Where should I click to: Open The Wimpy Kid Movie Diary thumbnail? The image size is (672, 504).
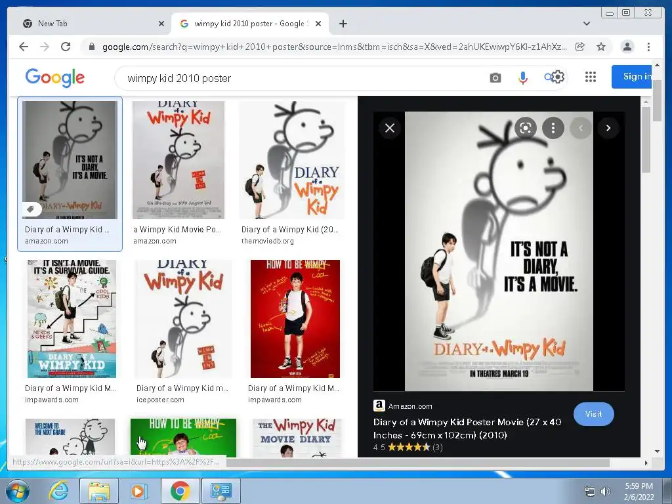(297, 437)
